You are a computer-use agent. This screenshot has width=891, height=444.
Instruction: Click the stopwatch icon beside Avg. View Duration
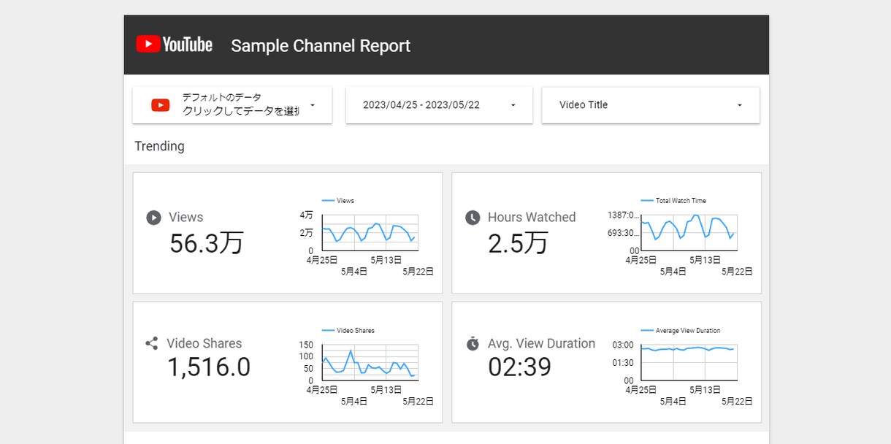473,343
